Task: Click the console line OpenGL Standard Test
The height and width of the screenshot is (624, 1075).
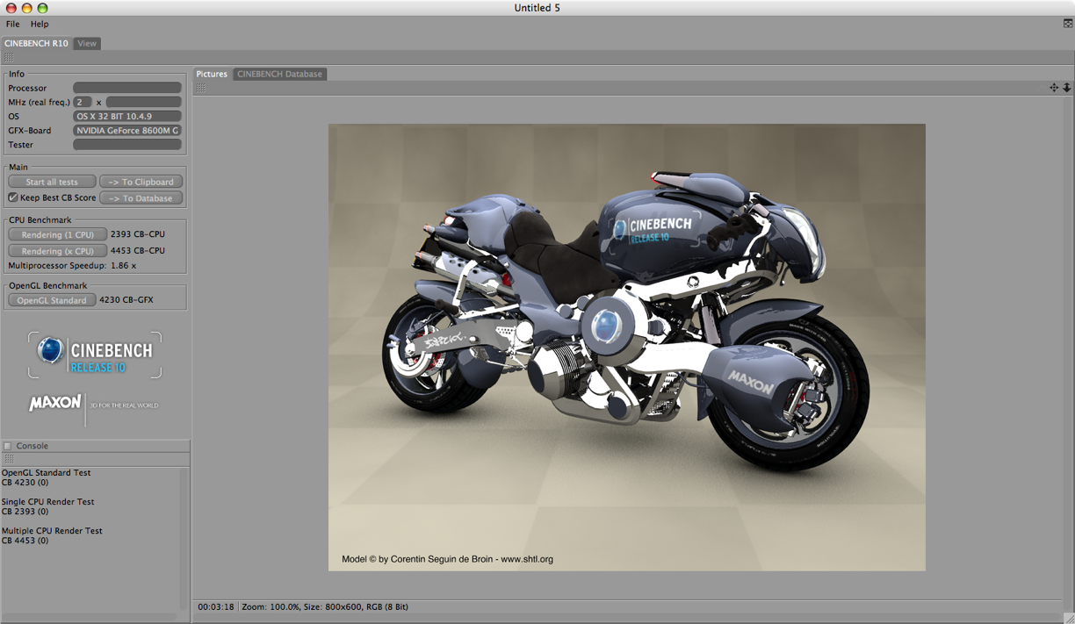Action: (x=47, y=472)
